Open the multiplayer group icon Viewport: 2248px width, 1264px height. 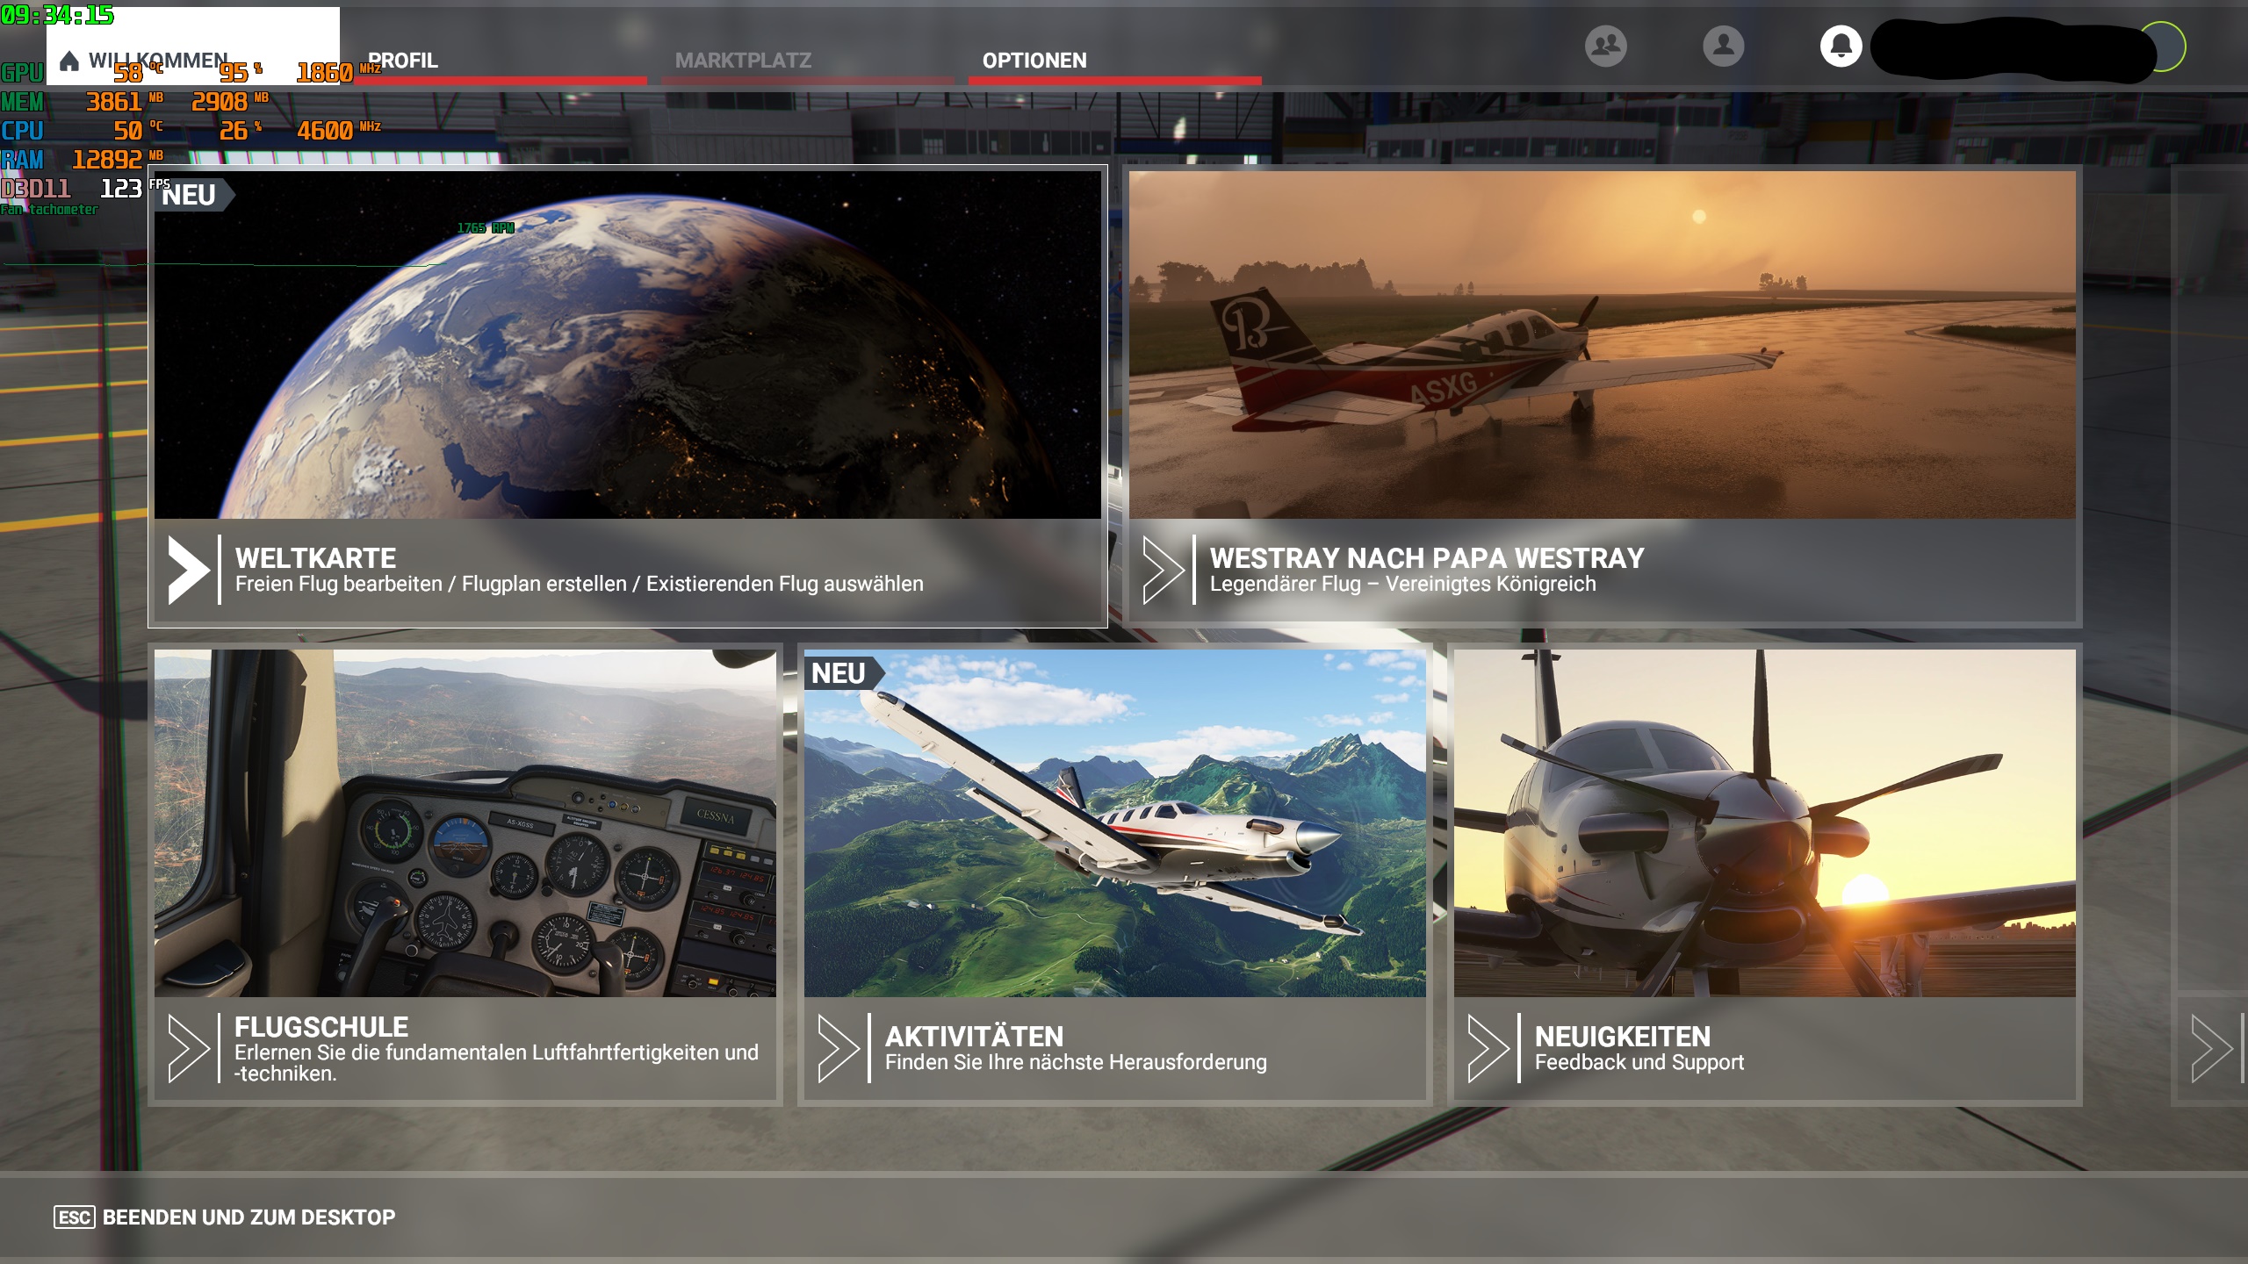pos(1605,46)
